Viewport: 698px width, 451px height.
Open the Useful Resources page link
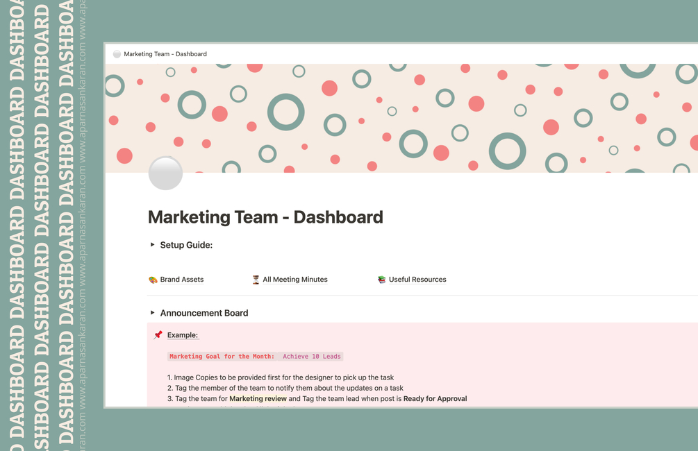417,280
